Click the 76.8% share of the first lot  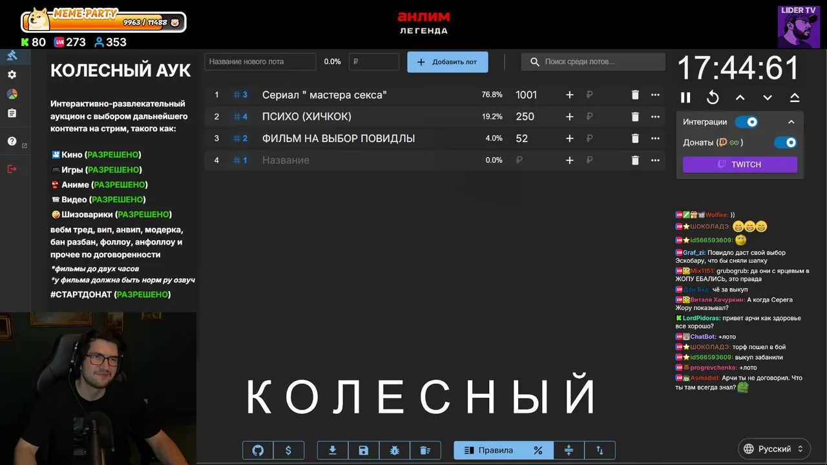click(x=492, y=95)
